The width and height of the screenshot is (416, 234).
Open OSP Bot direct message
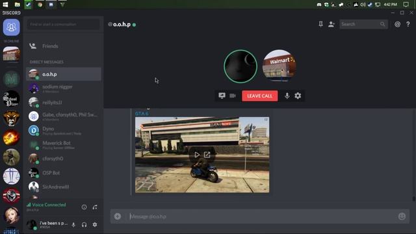[64, 173]
